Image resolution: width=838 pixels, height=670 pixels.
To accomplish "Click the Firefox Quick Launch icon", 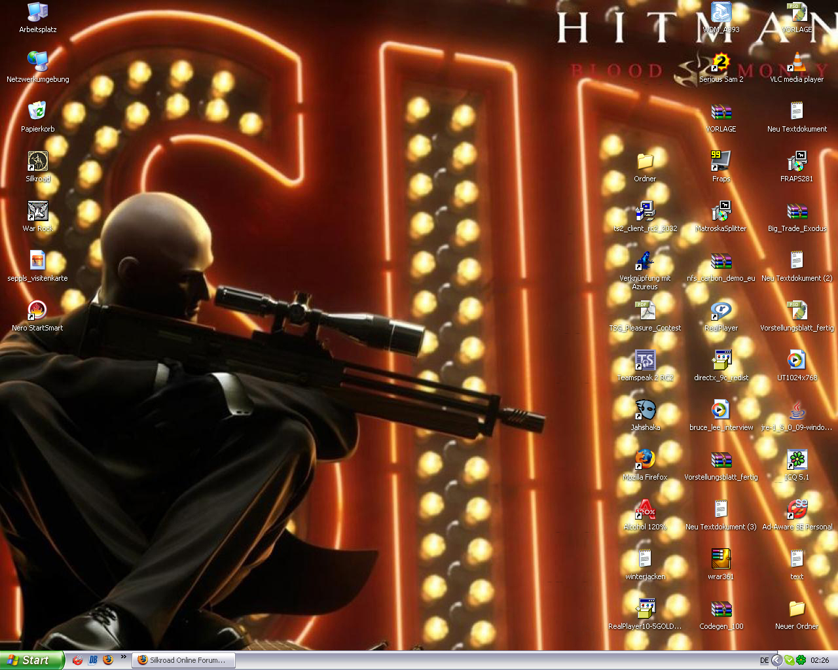I will coord(108,660).
